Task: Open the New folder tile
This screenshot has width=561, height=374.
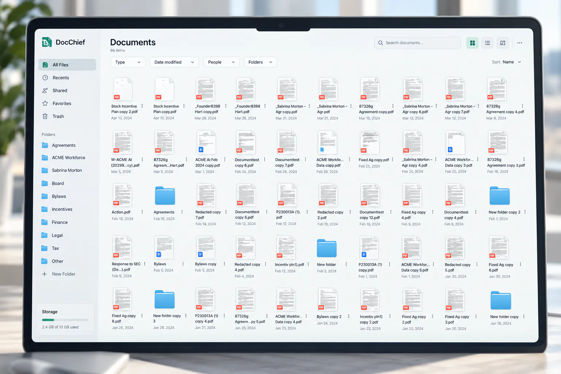Action: coord(327,248)
